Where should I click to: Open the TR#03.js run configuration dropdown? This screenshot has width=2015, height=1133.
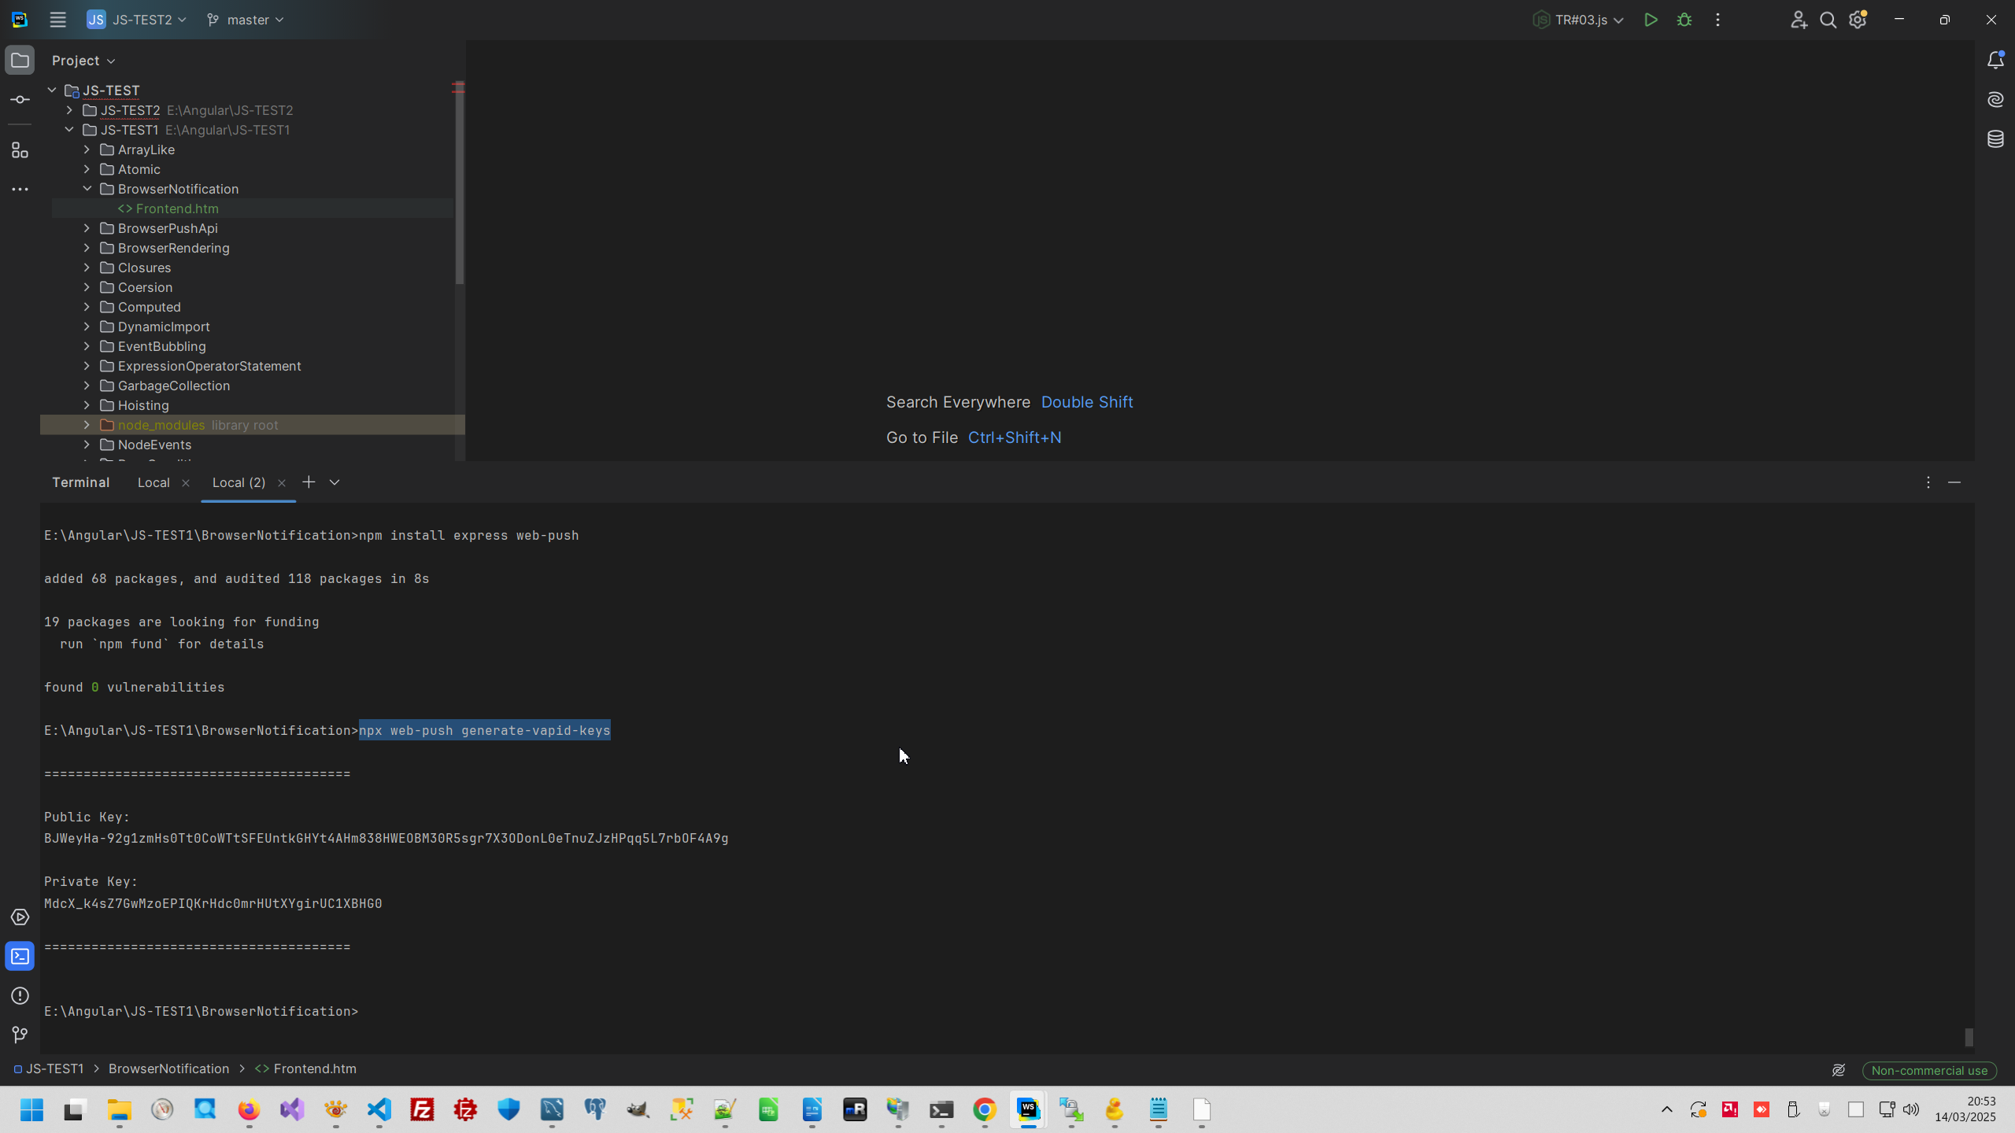point(1581,20)
